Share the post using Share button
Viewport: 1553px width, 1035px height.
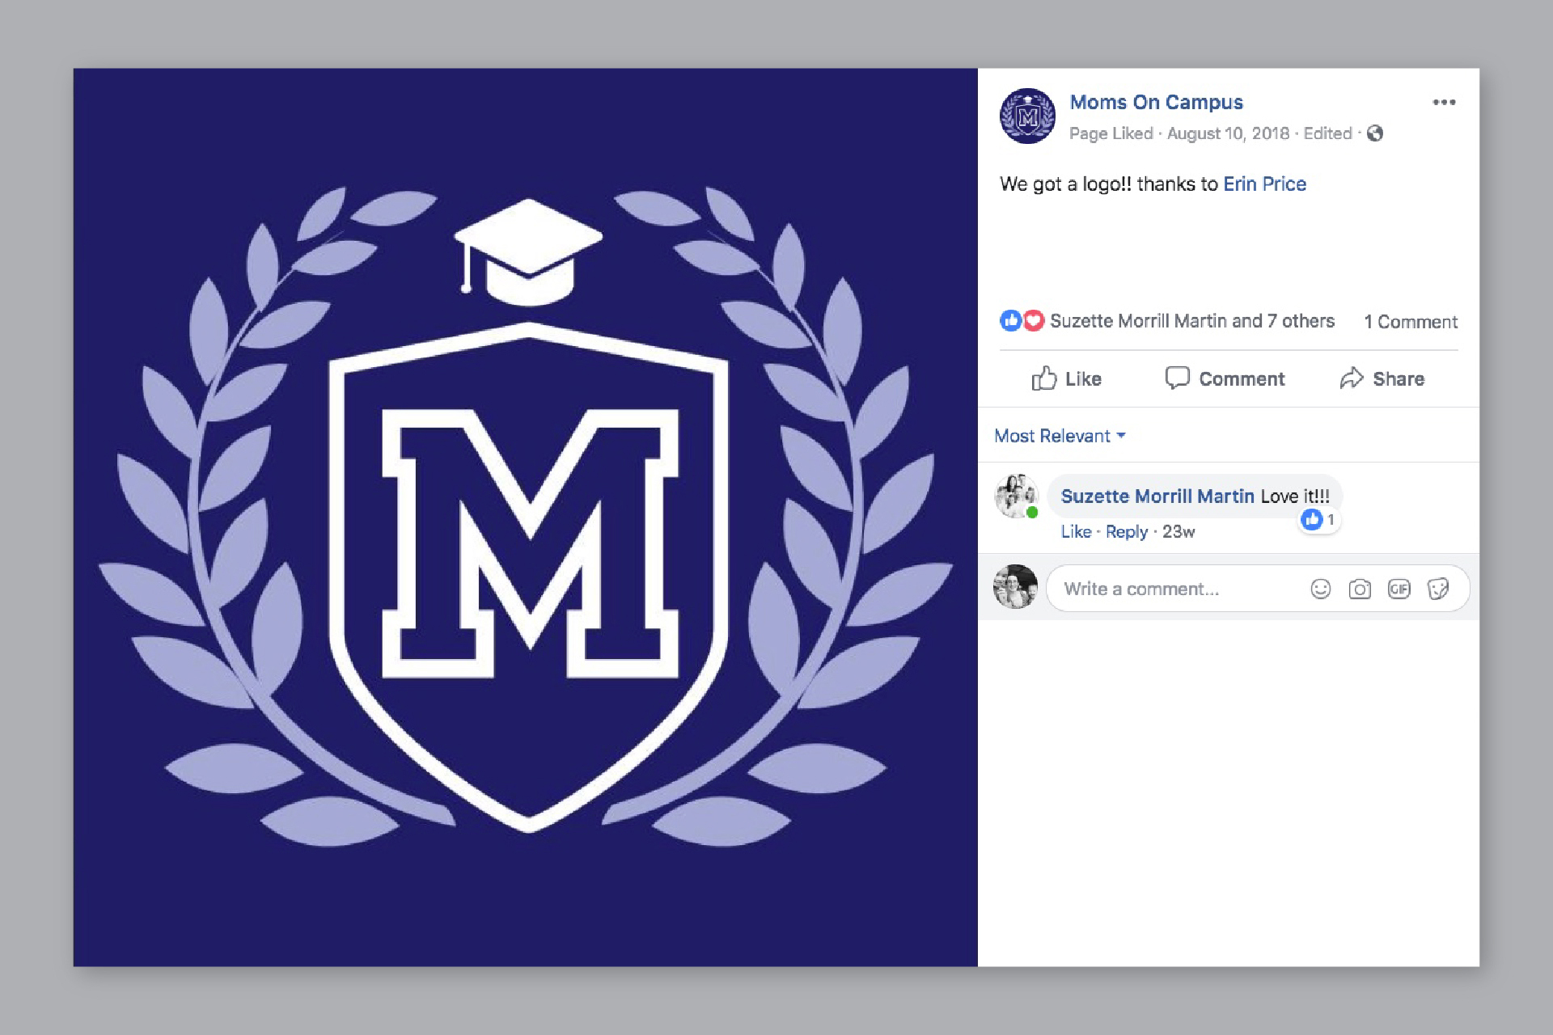coord(1382,378)
